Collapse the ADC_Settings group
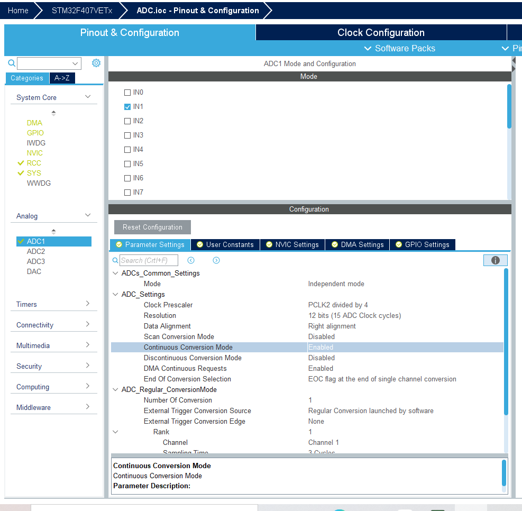The height and width of the screenshot is (511, 522). click(115, 294)
